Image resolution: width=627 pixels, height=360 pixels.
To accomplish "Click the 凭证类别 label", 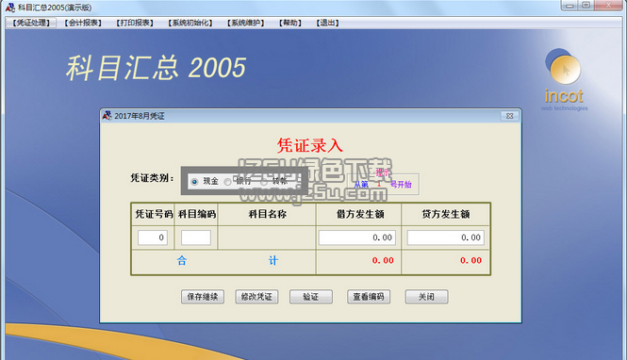I will (x=153, y=178).
